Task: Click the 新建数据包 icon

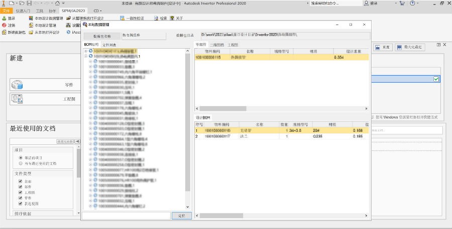Action: [4, 32]
